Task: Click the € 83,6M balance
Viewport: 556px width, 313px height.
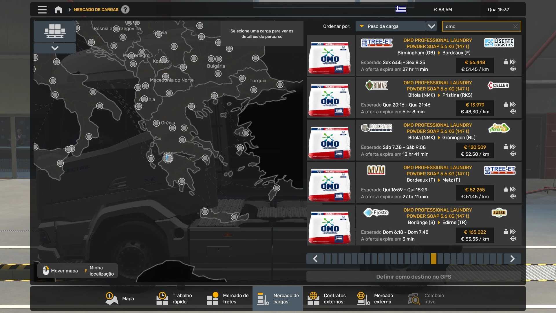Action: point(443,10)
